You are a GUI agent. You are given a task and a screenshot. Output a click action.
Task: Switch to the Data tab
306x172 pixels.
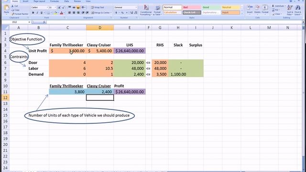tap(66, 1)
